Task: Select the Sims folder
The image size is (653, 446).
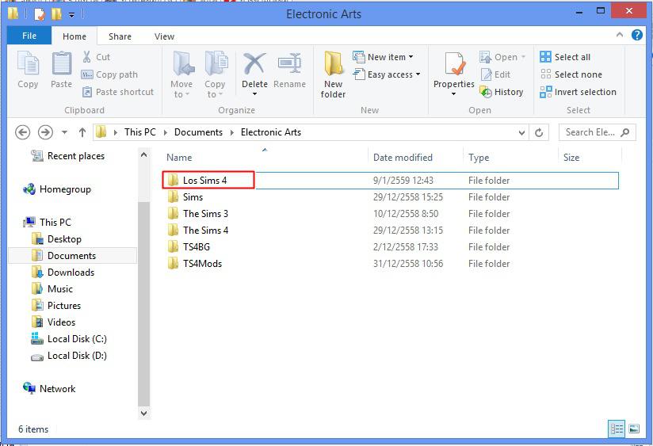Action: [391, 197]
